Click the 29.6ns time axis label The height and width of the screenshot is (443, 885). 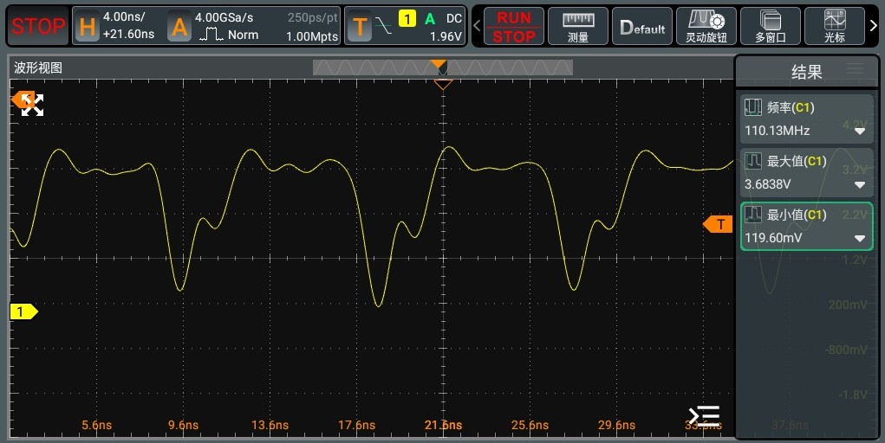click(616, 425)
